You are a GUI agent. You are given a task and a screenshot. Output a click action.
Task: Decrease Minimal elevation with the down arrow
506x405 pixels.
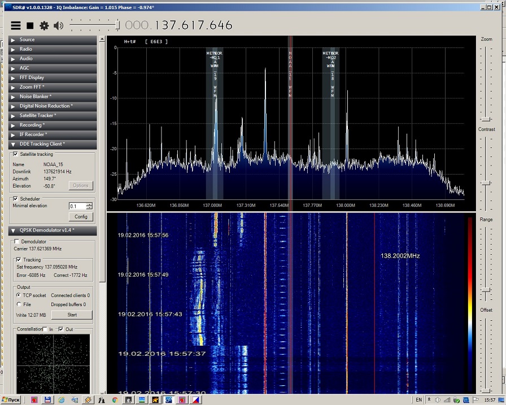89,208
